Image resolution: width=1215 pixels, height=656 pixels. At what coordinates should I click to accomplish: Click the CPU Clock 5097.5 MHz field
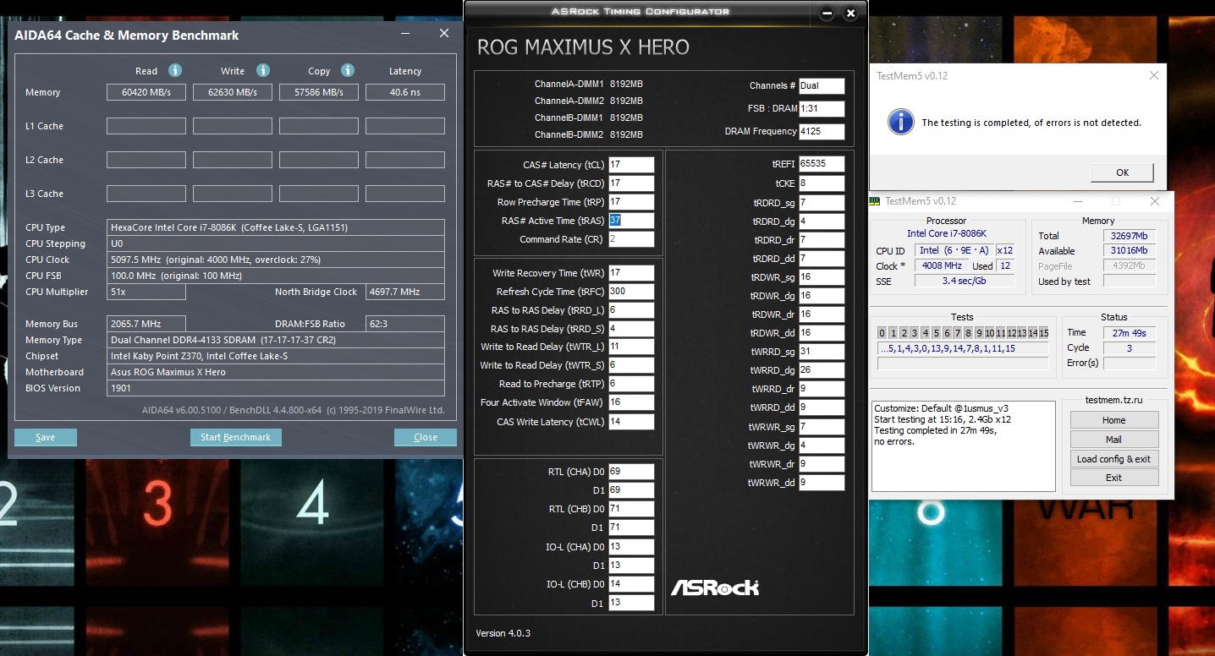click(x=277, y=260)
